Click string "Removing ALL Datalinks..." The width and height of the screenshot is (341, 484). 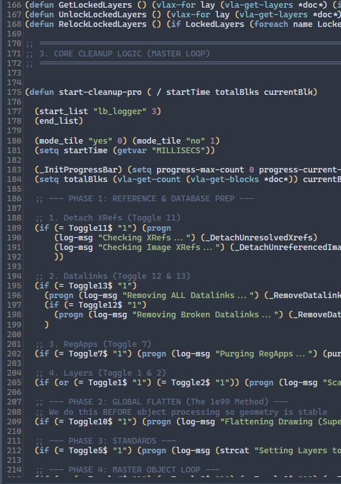point(190,295)
